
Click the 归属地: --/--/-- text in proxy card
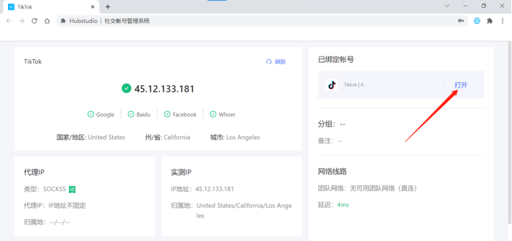47,222
